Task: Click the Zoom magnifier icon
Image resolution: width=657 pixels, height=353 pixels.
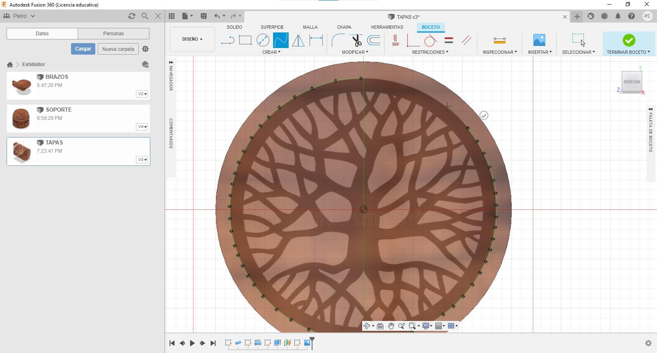Action: (x=401, y=326)
